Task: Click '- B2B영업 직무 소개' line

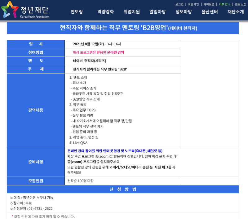Action: (85, 99)
